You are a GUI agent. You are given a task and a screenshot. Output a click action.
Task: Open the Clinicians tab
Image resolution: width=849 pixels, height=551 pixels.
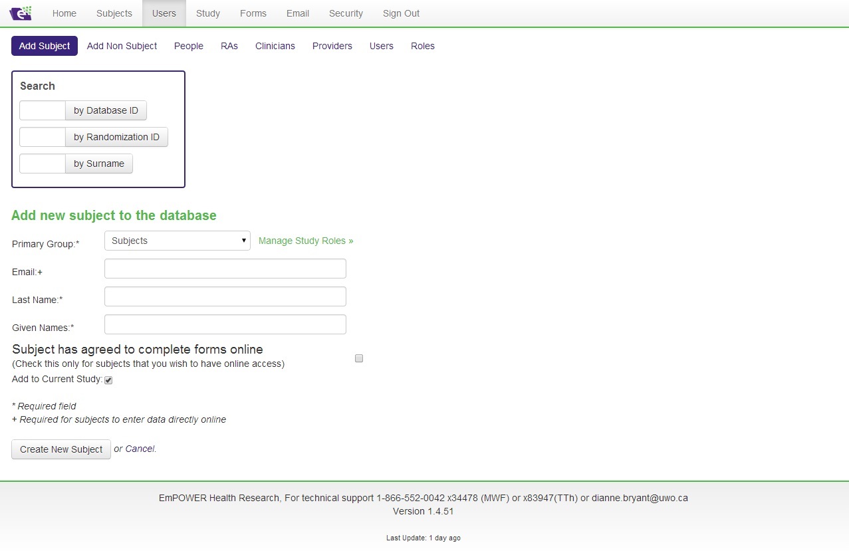pos(275,46)
